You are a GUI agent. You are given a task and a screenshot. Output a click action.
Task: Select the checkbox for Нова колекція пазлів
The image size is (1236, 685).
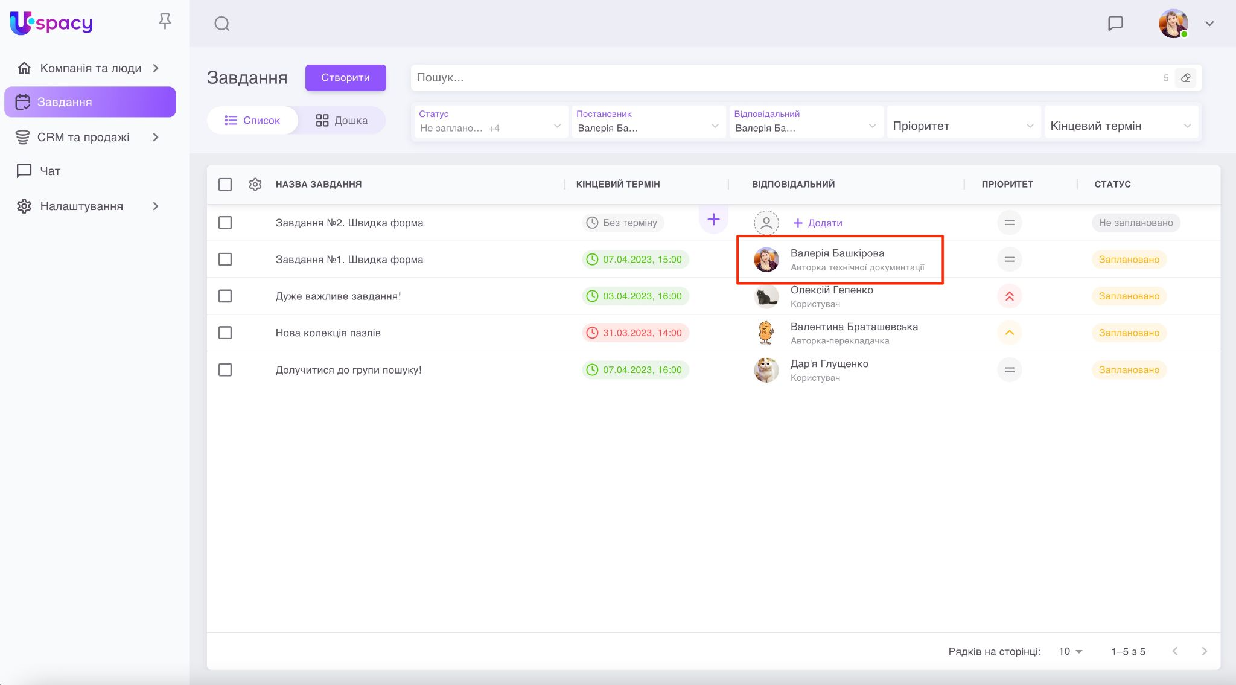click(x=225, y=333)
